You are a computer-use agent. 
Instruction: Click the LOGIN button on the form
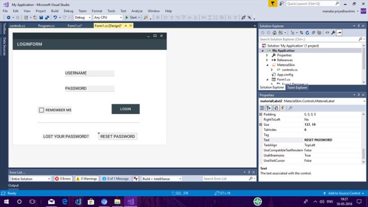pyautogui.click(x=126, y=109)
